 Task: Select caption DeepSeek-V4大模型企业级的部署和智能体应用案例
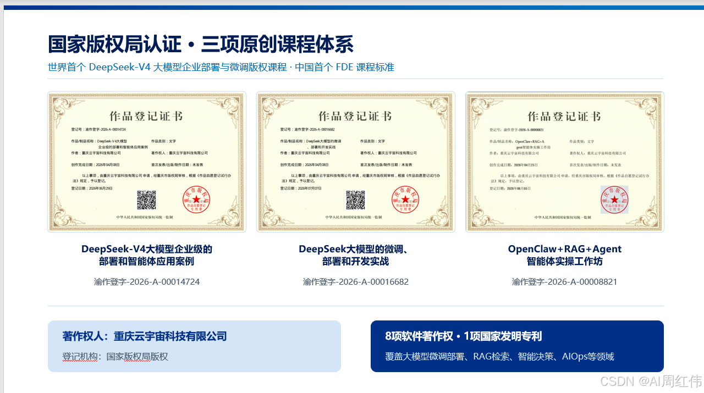point(147,255)
